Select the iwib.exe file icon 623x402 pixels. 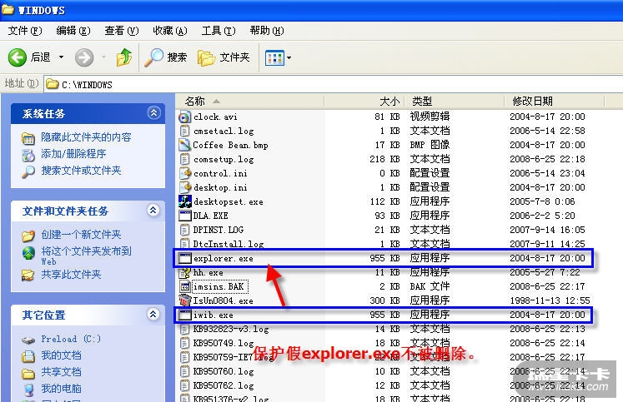click(185, 315)
